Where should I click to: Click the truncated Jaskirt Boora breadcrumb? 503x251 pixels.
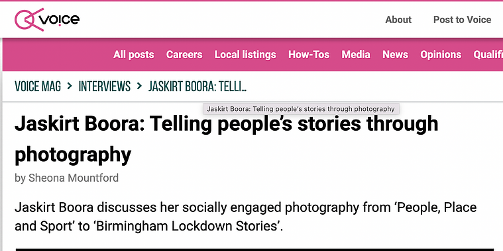tap(197, 87)
